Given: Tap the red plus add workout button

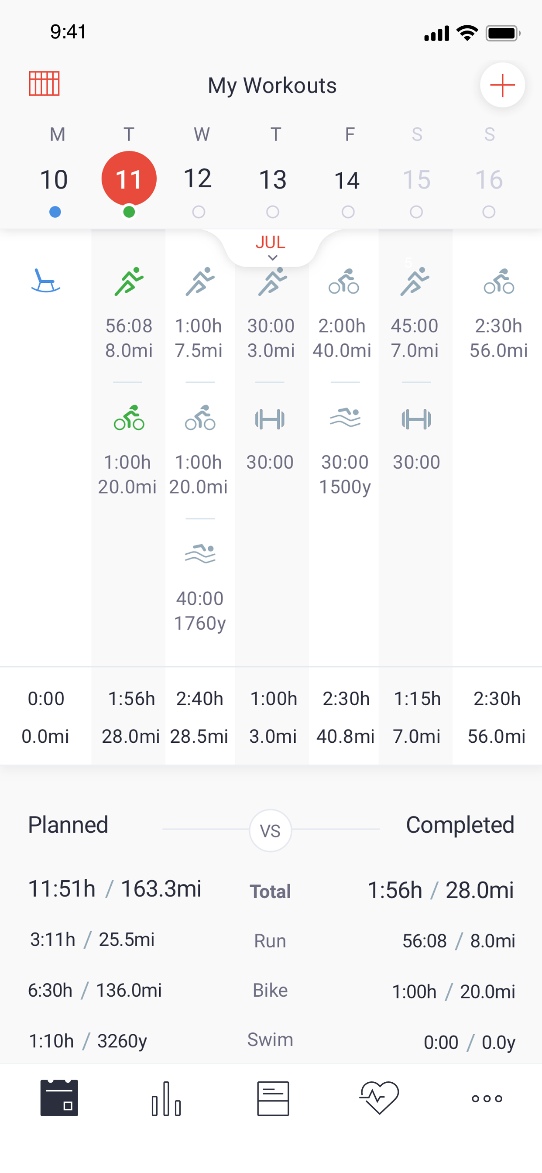Looking at the screenshot, I should point(502,85).
